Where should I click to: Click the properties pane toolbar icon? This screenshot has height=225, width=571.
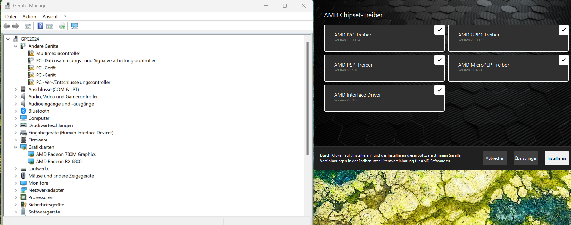50,26
